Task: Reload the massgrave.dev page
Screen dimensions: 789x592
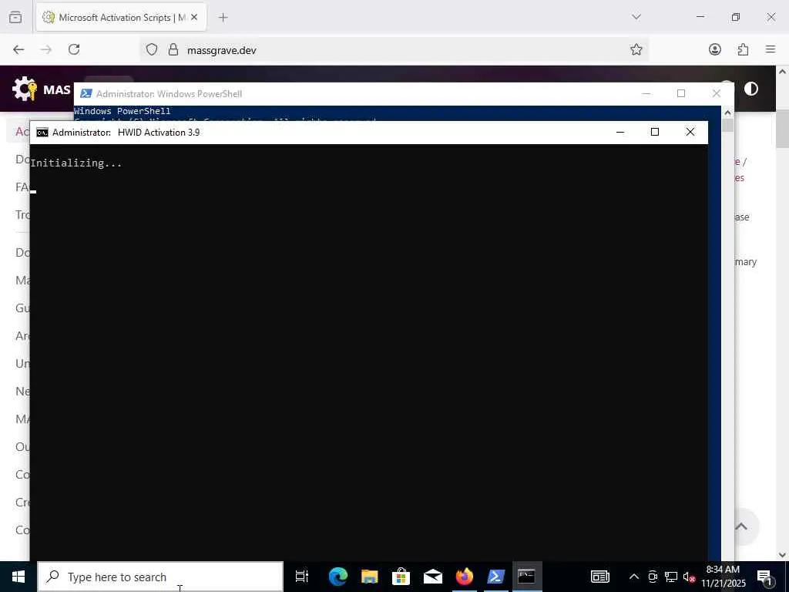Action: pos(74,49)
